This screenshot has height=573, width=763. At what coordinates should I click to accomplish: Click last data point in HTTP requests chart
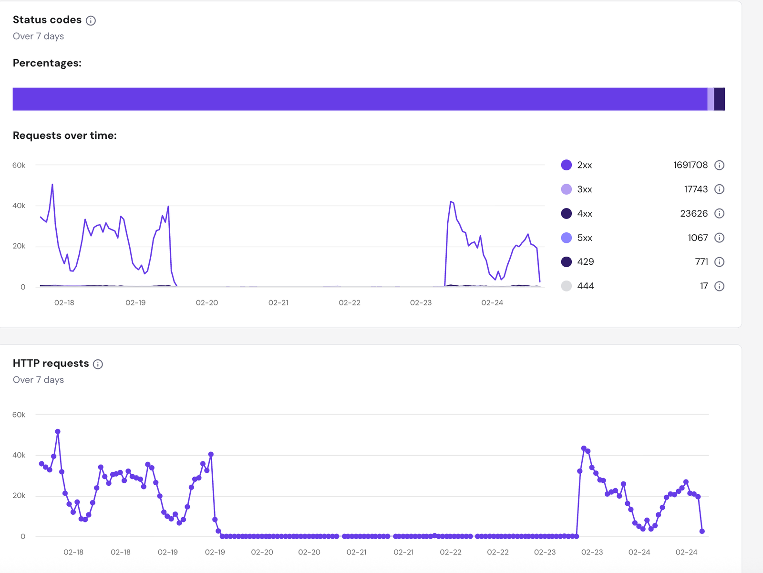(702, 531)
